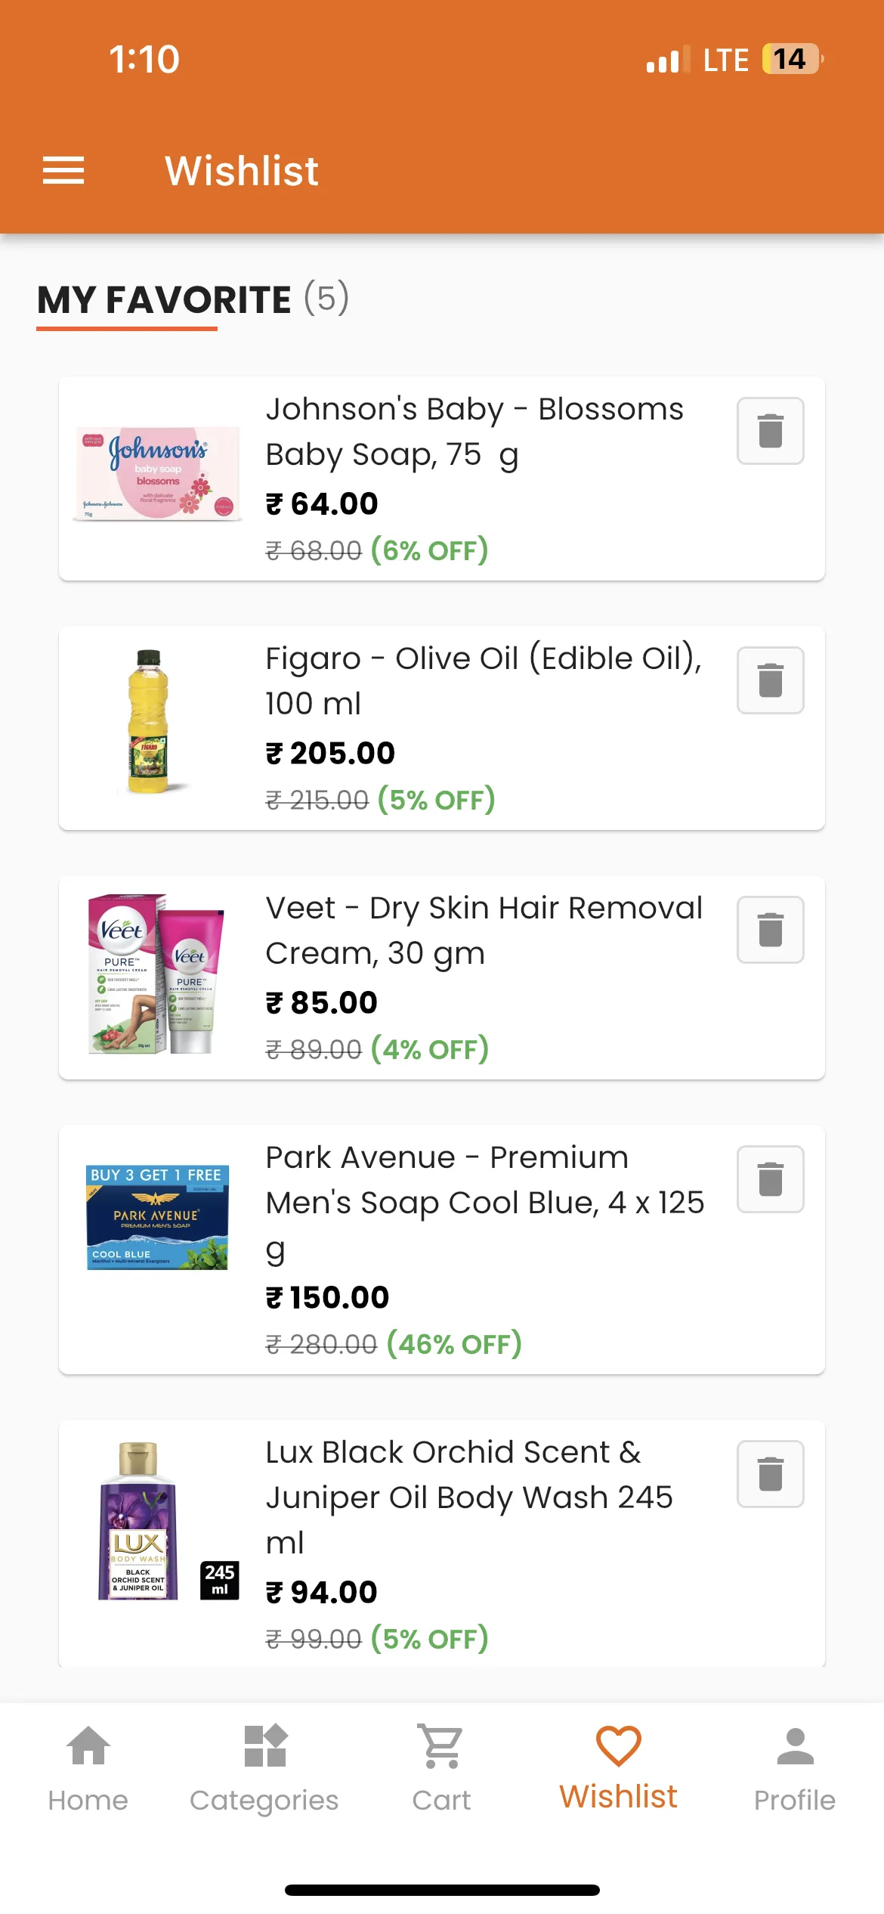Viewport: 884px width, 1914px height.
Task: Remove Figaro Olive Oil with trash icon
Action: coord(770,680)
